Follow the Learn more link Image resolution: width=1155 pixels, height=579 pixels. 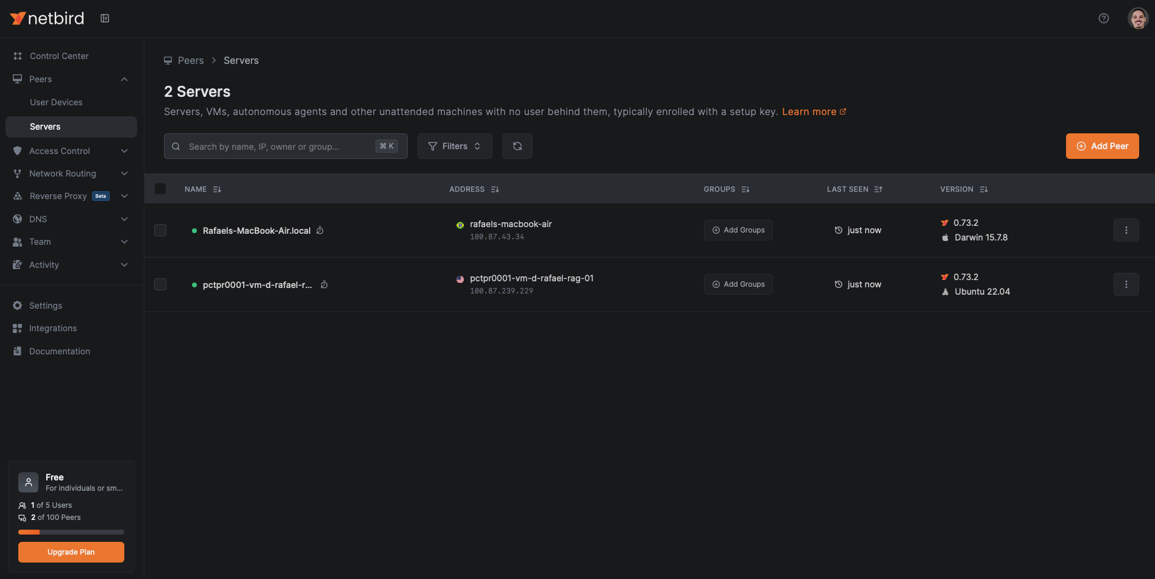814,112
